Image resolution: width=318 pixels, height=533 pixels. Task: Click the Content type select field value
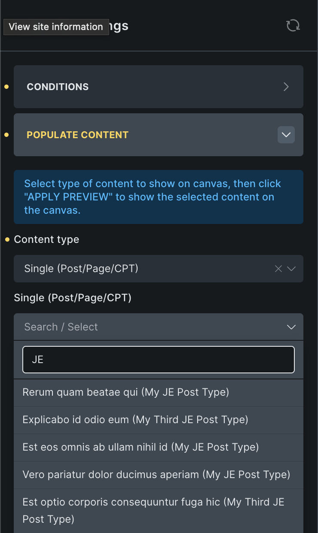click(129, 269)
